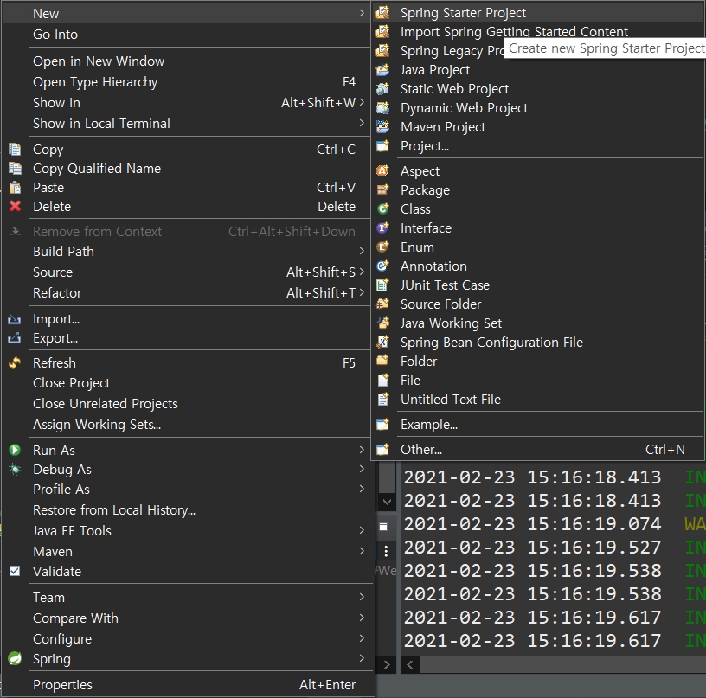Expand the Show In submenu arrow
706x698 pixels.
pyautogui.click(x=362, y=103)
